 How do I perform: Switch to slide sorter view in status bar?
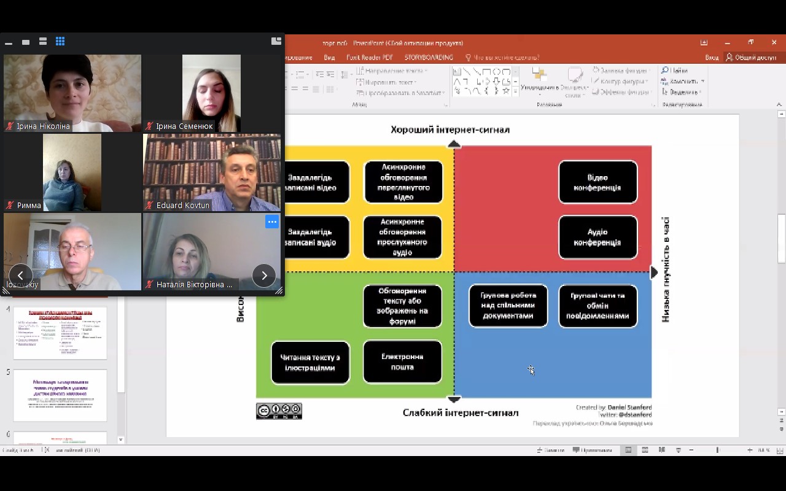(645, 450)
